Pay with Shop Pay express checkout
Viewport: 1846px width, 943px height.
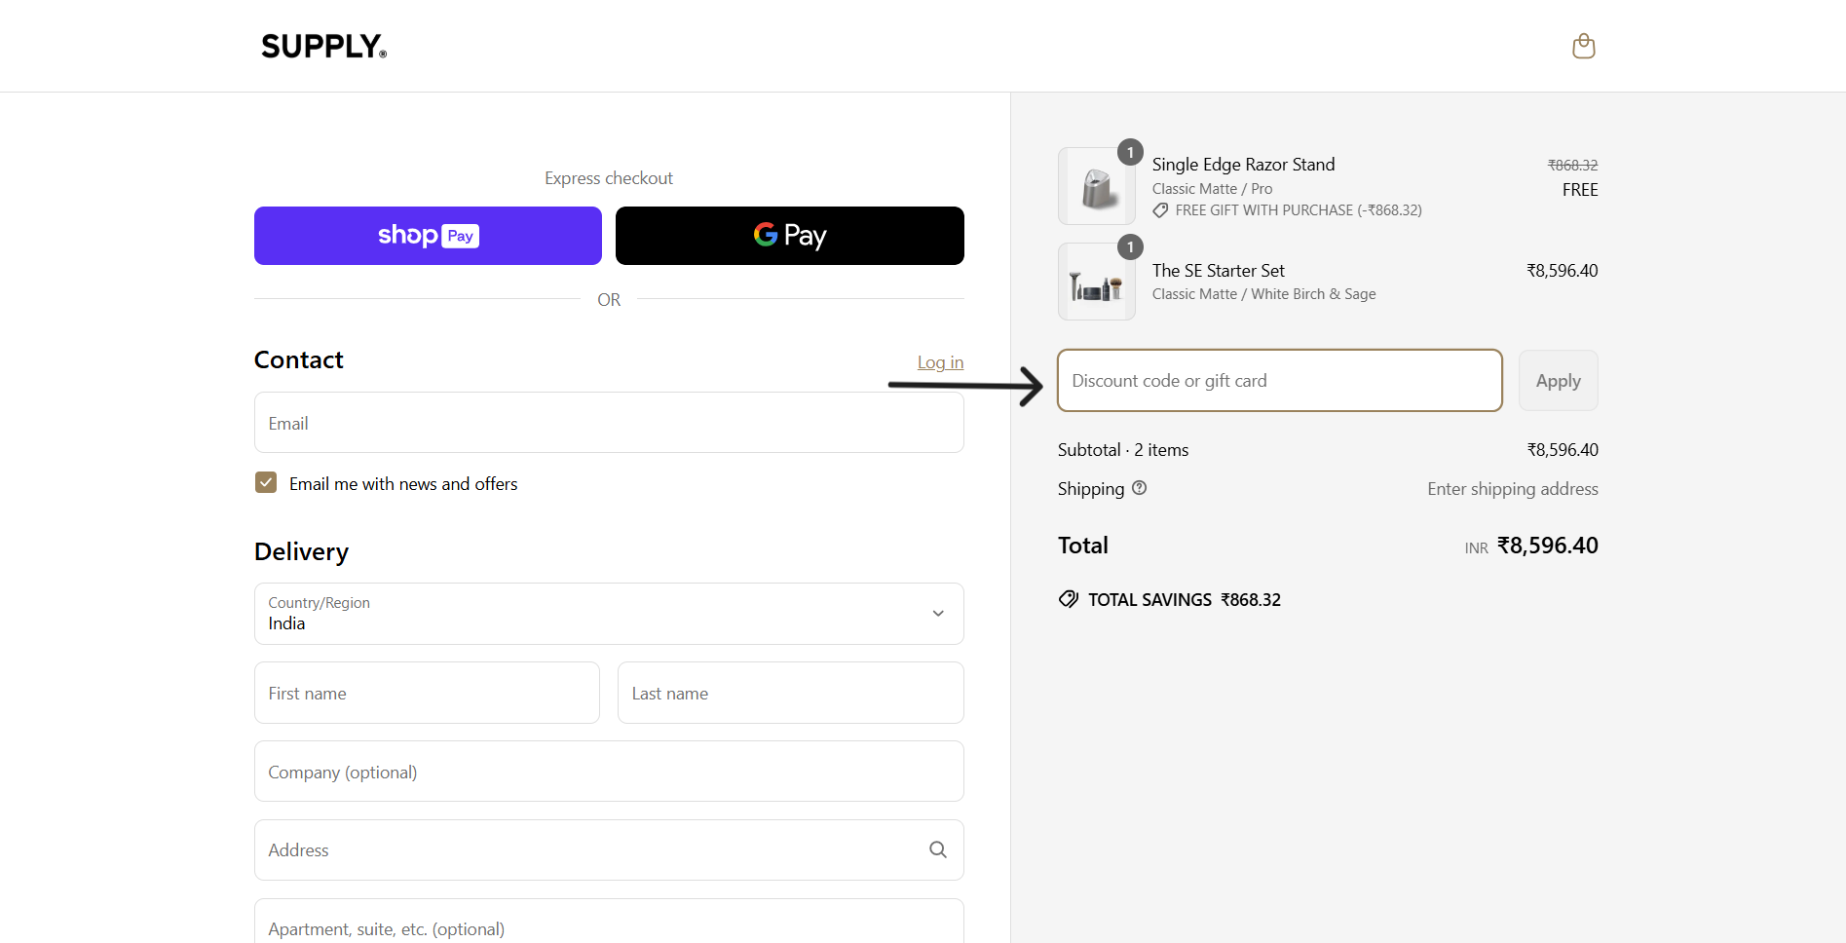(428, 236)
